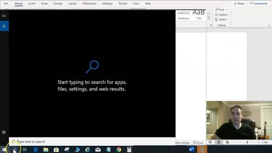
Task: Open the Help ribbon tab
Action: point(147,3)
